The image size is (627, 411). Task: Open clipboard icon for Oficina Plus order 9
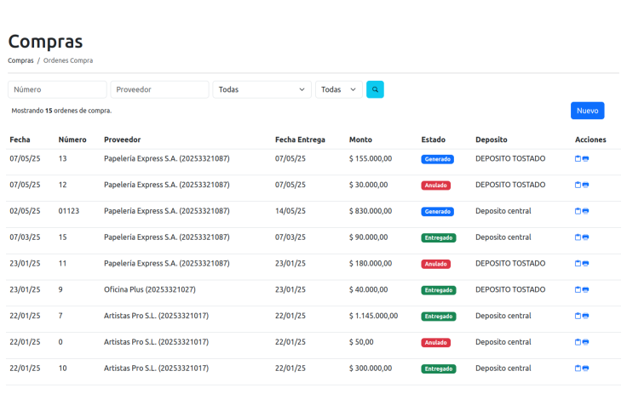578,289
